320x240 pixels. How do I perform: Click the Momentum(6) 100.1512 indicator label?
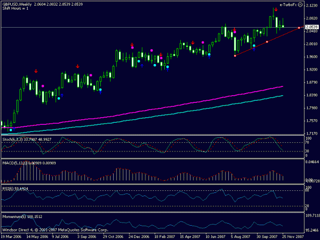(22, 216)
